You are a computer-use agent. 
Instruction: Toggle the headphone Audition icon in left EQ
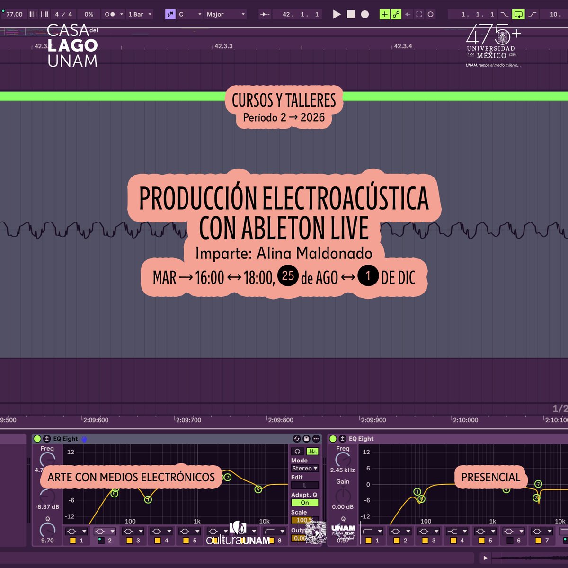click(297, 452)
